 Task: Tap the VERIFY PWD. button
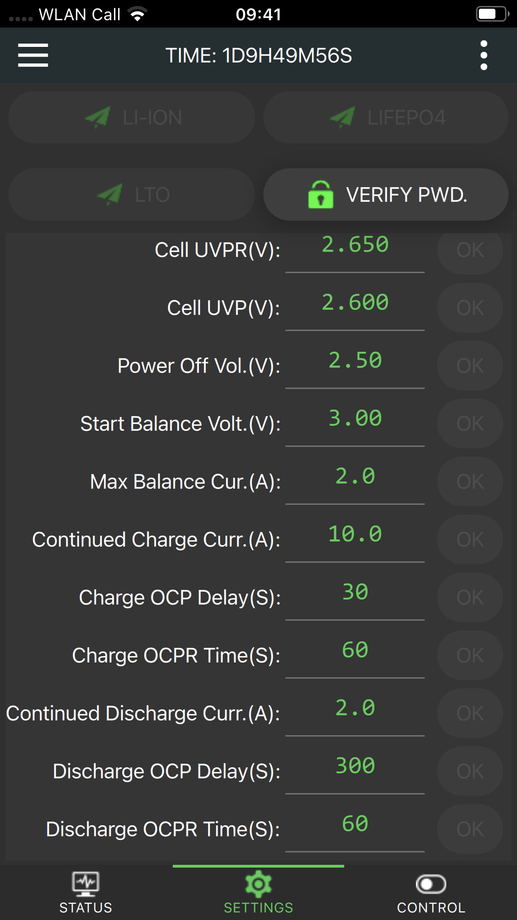click(x=386, y=194)
